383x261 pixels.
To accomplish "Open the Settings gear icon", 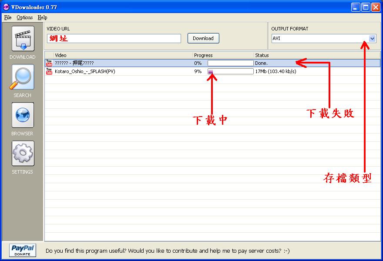I will 23,154.
